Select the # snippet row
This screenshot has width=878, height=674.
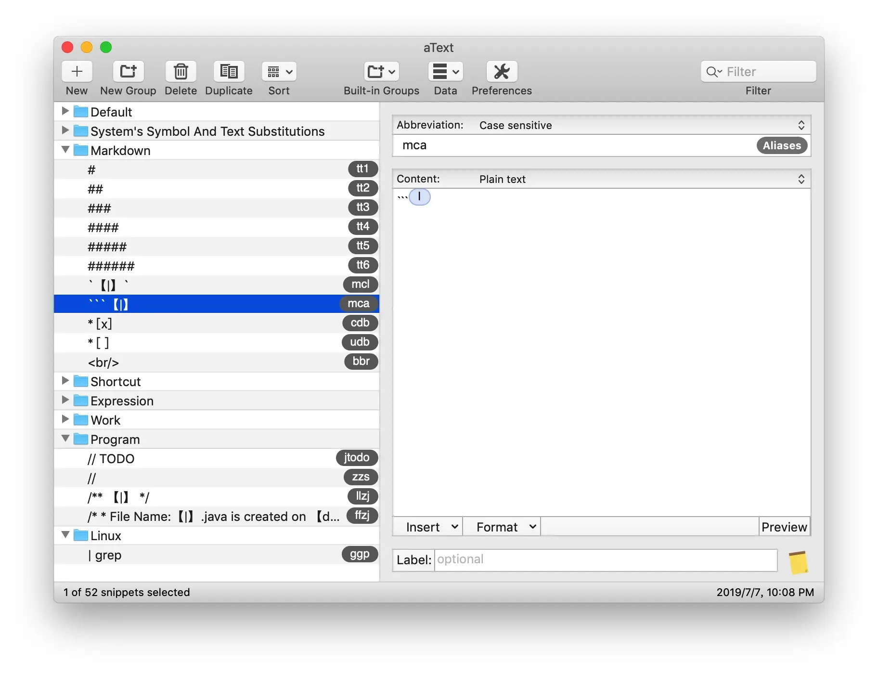[217, 169]
